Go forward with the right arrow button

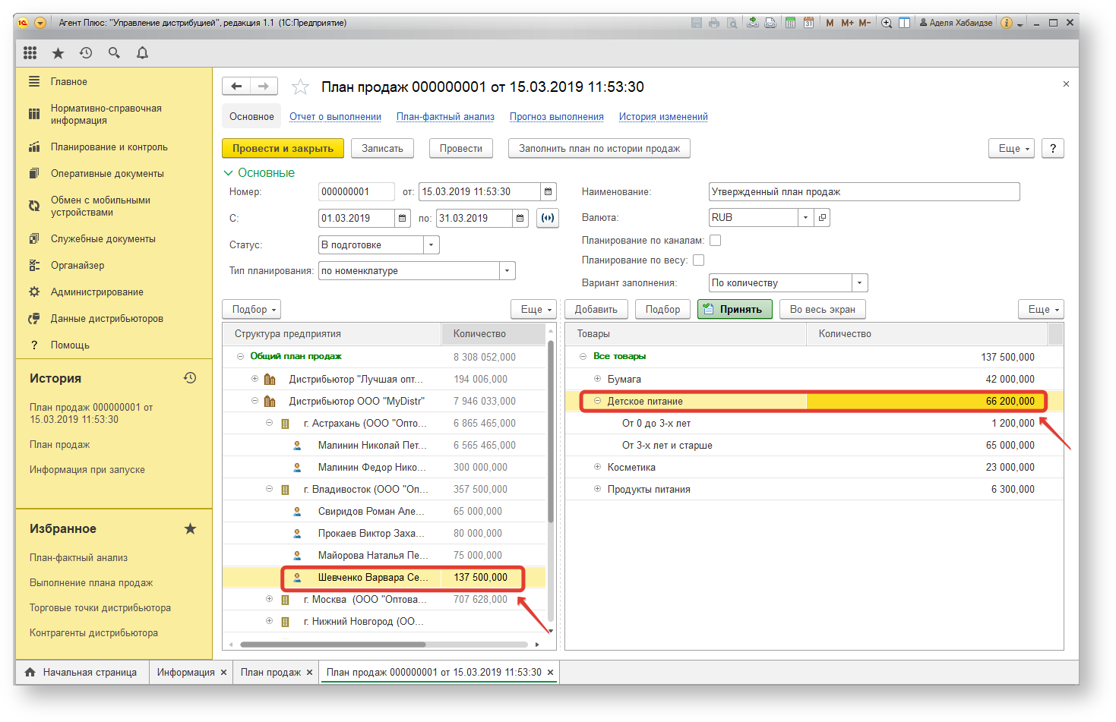[x=264, y=87]
